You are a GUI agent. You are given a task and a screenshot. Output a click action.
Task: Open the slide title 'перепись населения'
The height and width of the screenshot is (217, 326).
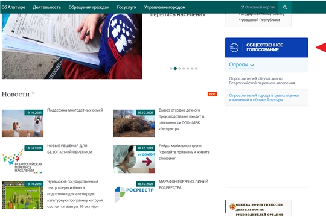coord(177,15)
